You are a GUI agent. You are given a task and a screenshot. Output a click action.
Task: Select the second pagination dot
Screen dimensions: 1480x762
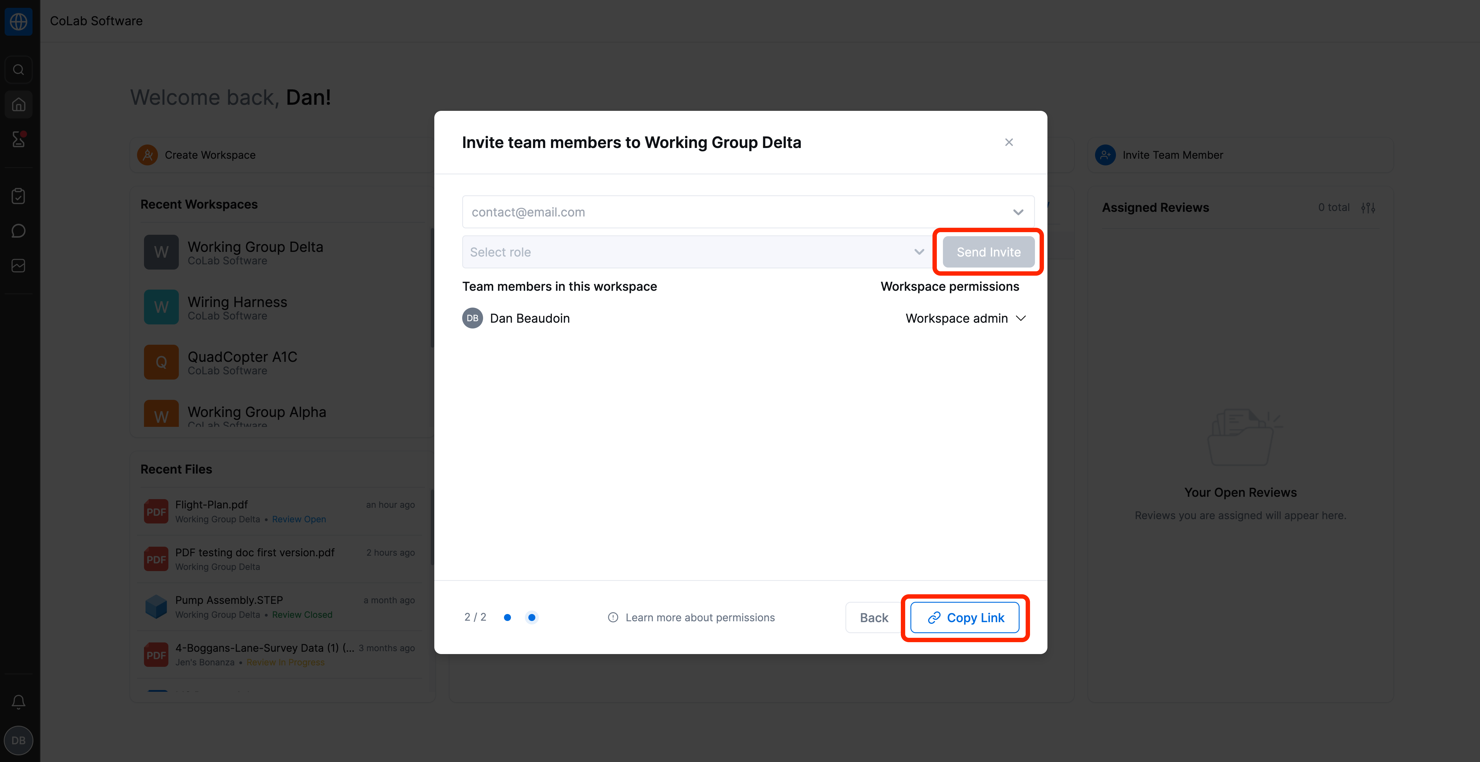(x=532, y=617)
